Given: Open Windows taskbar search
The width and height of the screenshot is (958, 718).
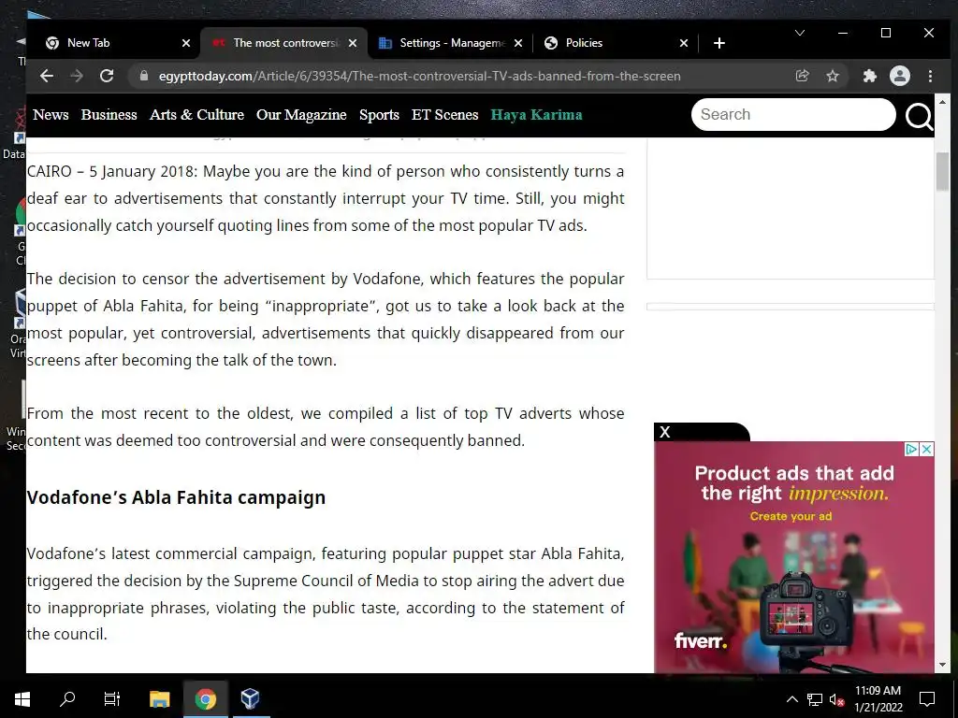Looking at the screenshot, I should [67, 698].
